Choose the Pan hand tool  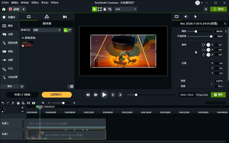(105, 9)
